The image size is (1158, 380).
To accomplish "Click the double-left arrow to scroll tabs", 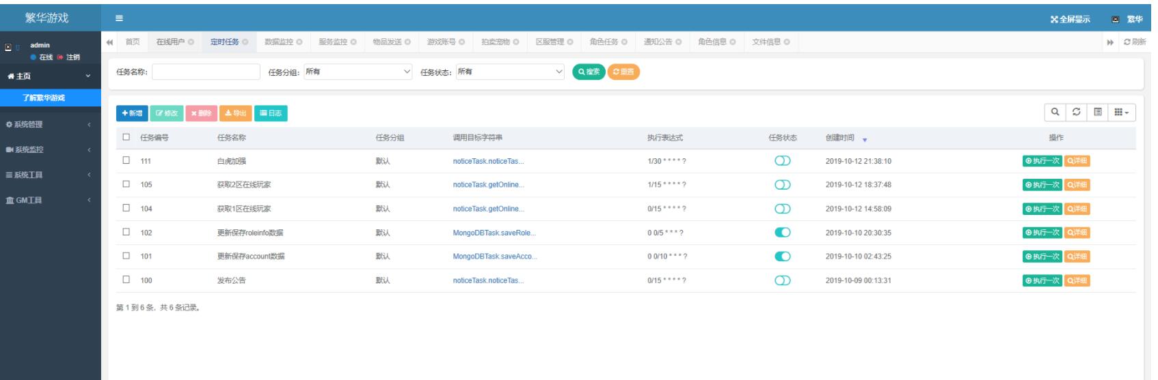I will (x=111, y=42).
